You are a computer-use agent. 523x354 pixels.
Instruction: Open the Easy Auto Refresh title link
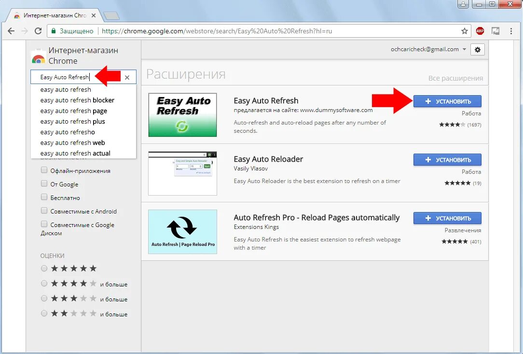[x=266, y=101]
